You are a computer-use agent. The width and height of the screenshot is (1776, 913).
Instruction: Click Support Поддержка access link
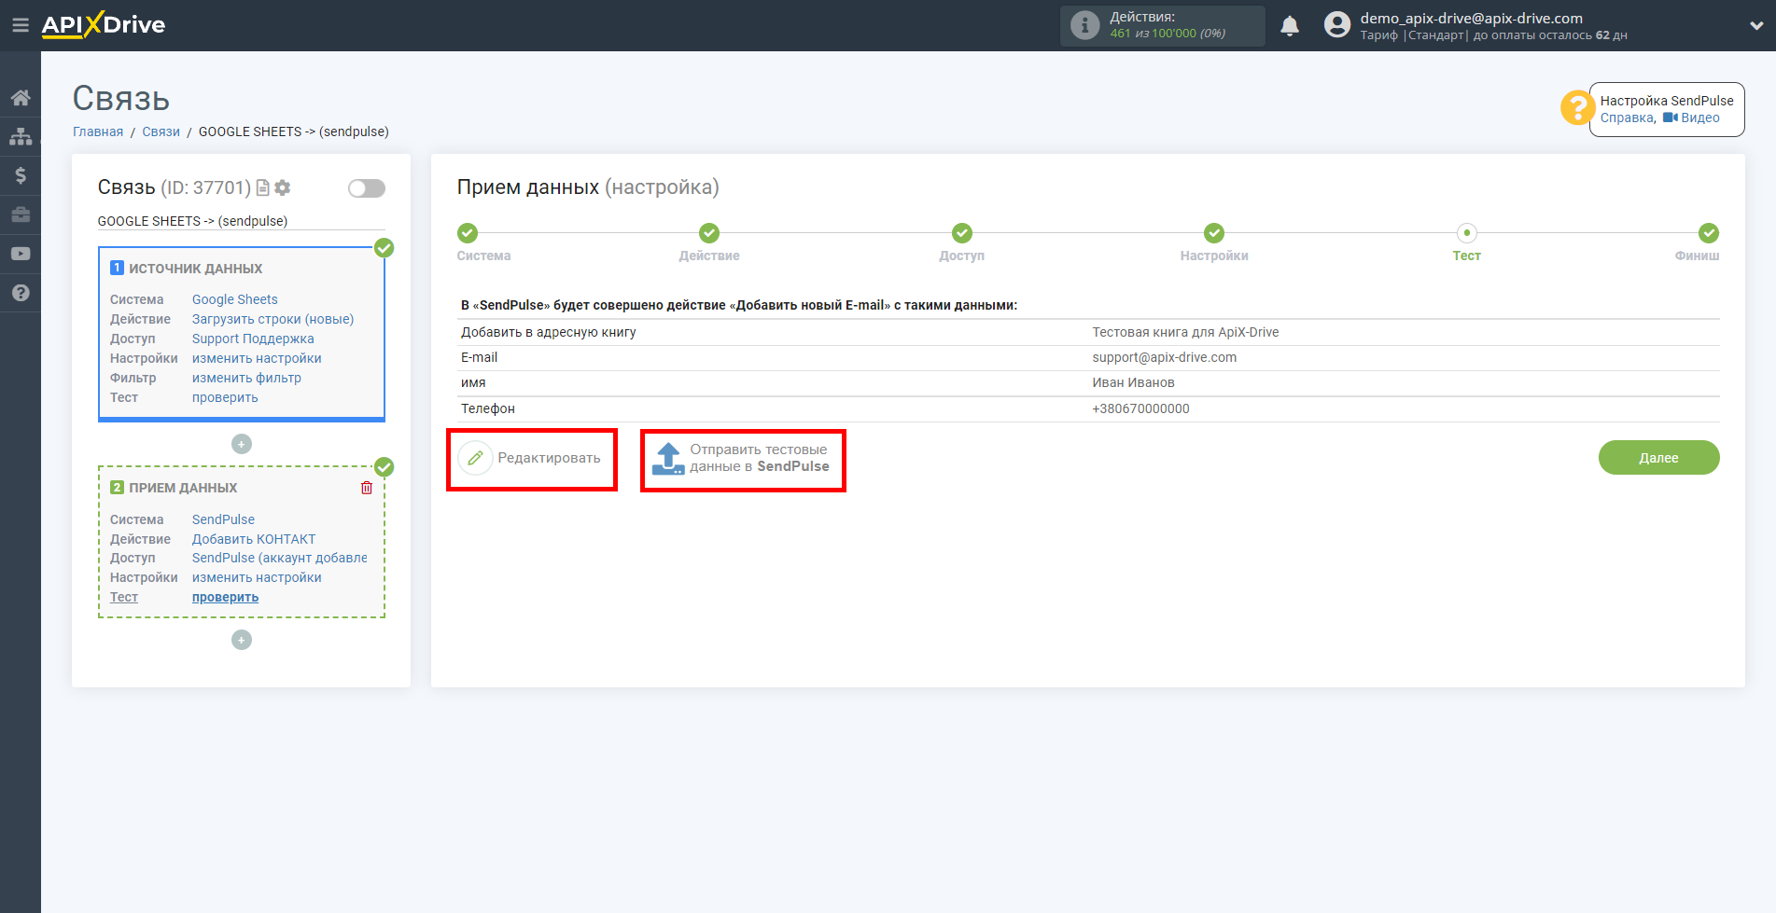(253, 339)
